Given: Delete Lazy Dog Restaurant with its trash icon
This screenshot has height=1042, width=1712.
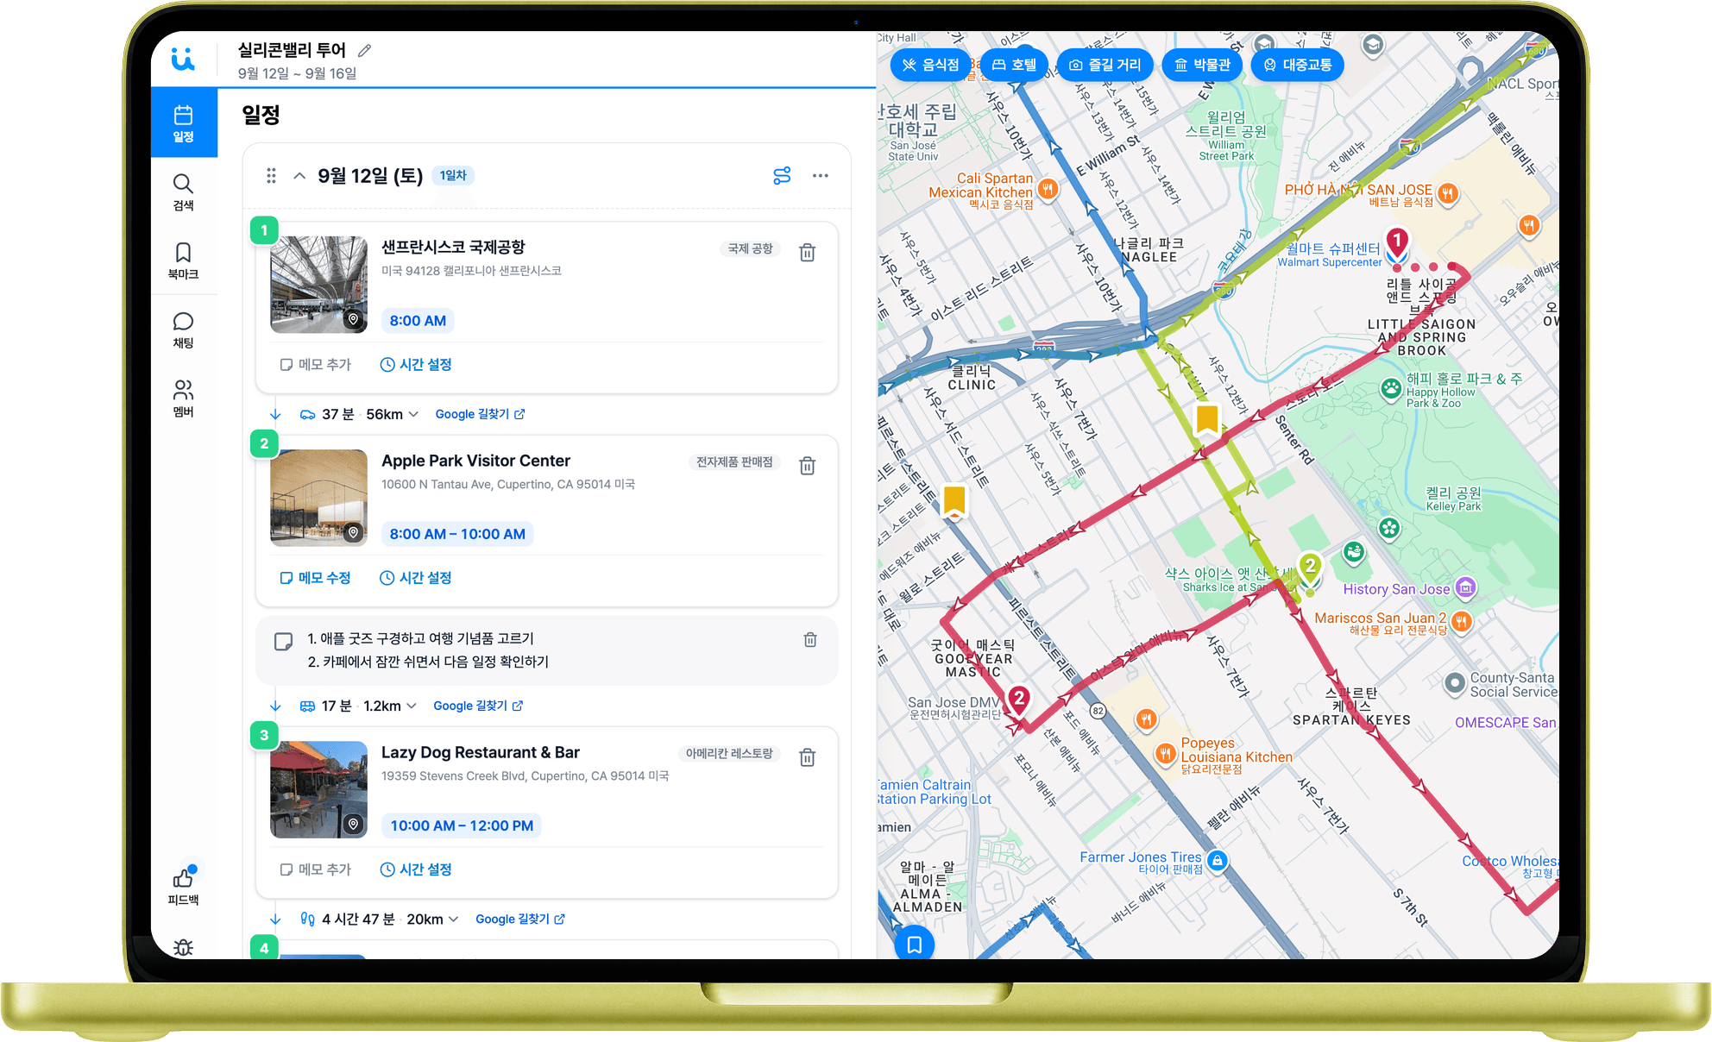Looking at the screenshot, I should pos(808,757).
